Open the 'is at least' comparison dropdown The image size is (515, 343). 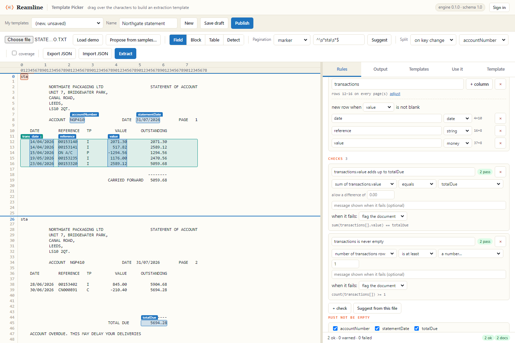pyautogui.click(x=417, y=253)
